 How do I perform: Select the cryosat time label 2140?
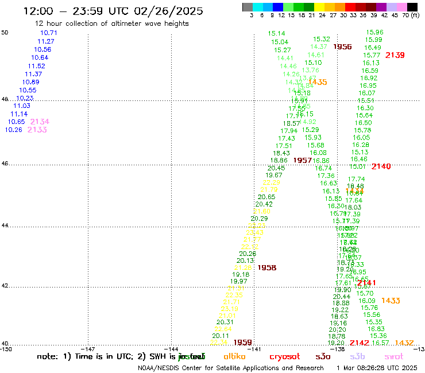(x=381, y=166)
